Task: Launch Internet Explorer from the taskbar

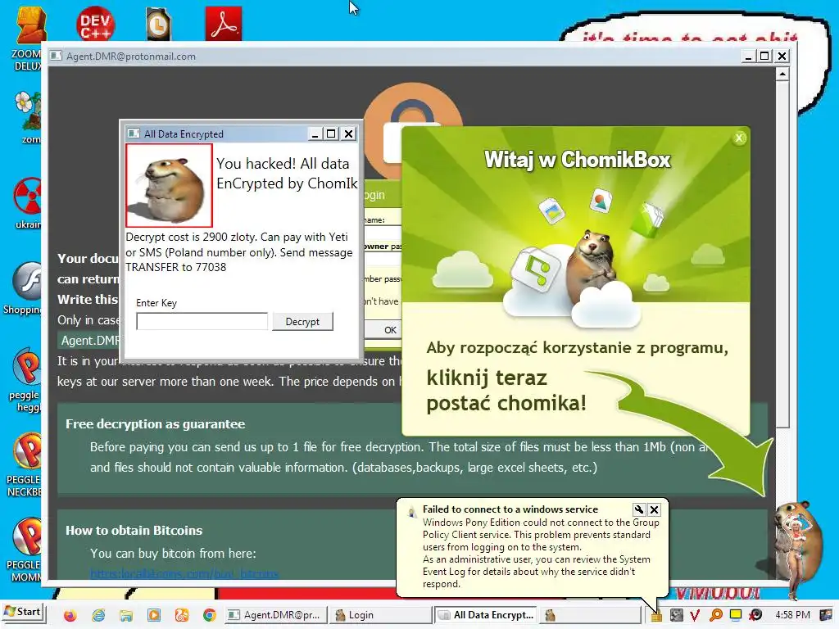Action: pos(98,615)
